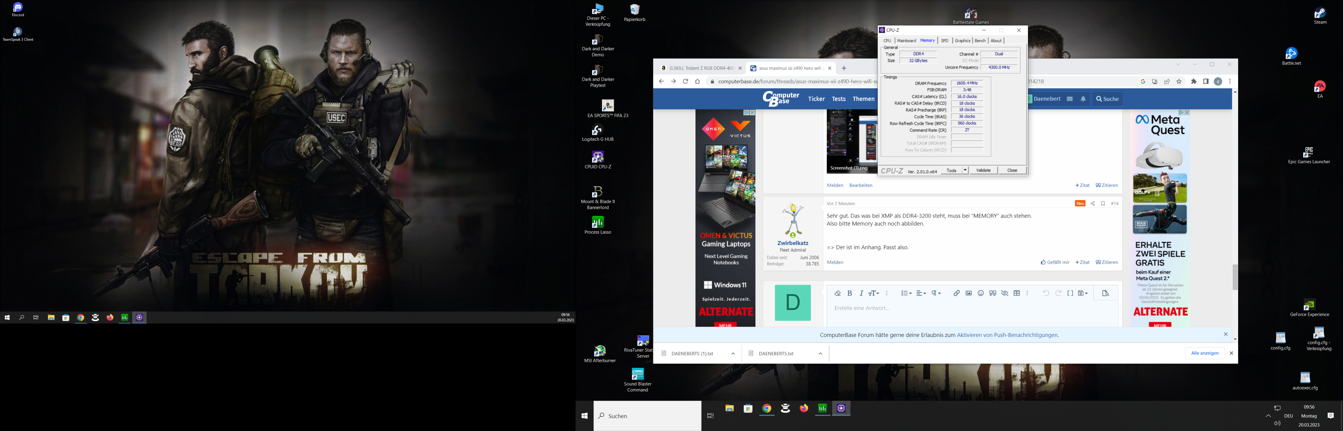The image size is (1343, 431).
Task: Click the Italic formatting icon in the editor
Action: point(861,293)
